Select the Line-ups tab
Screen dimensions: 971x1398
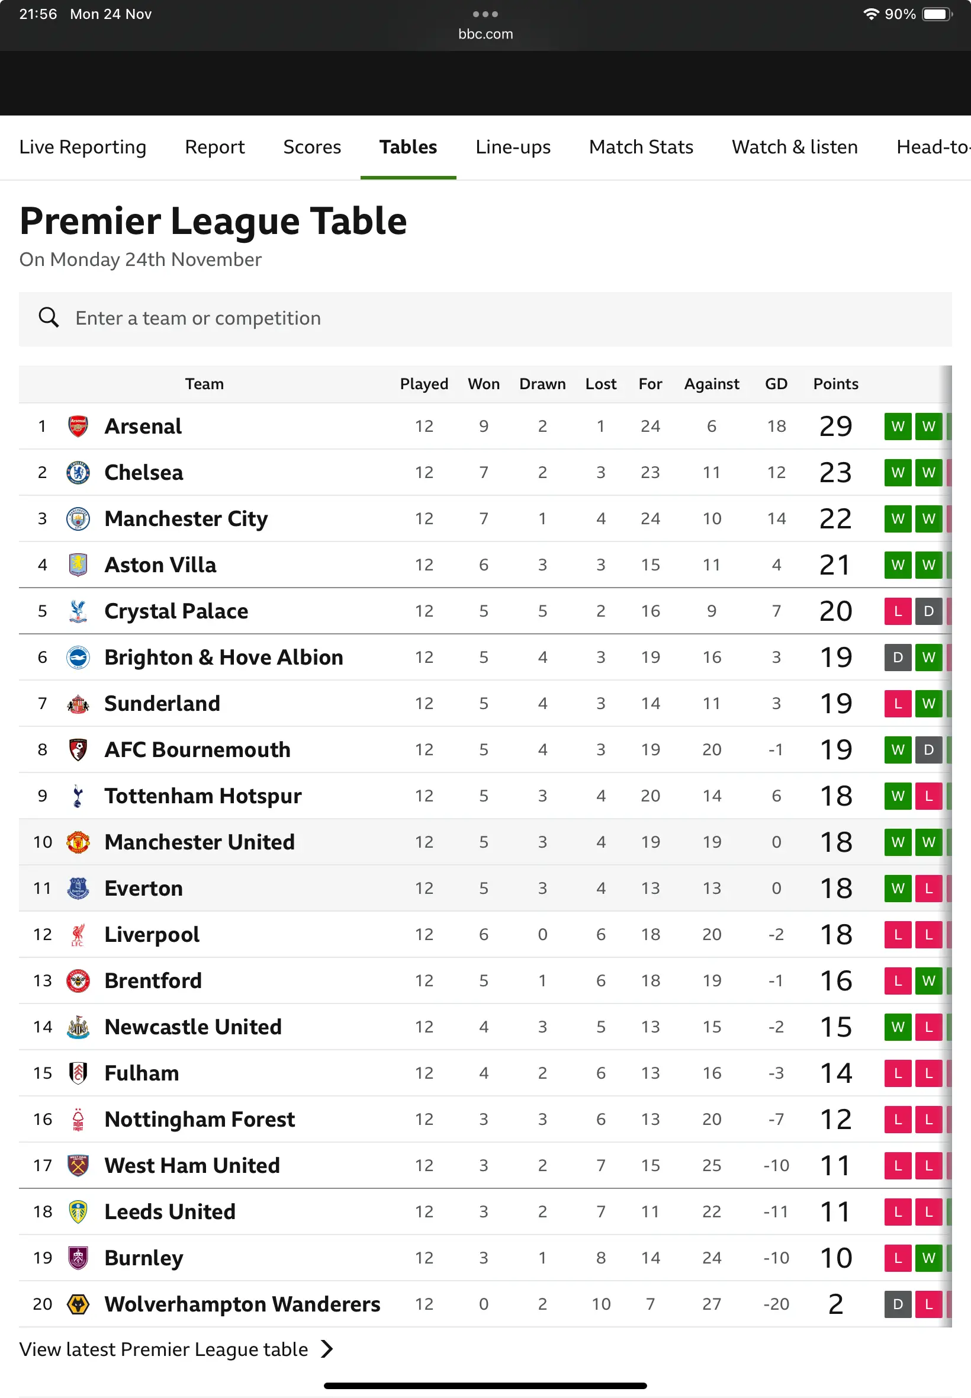pos(513,148)
